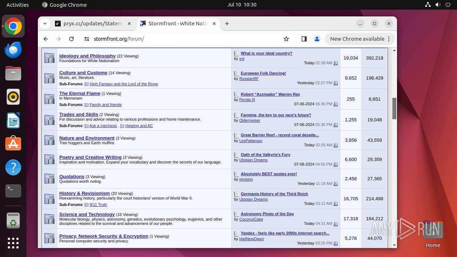Viewport: 457px width, 257px height.
Task: Close the pryx.cc tab
Action: 129,24
